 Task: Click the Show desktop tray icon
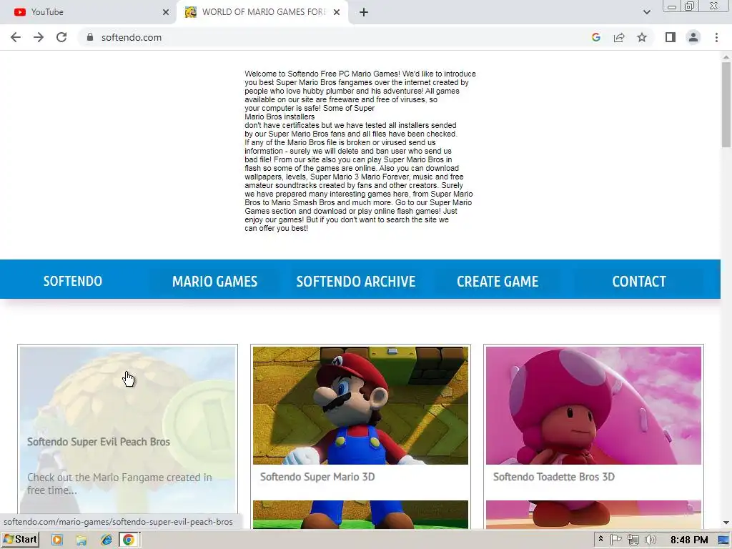(723, 540)
